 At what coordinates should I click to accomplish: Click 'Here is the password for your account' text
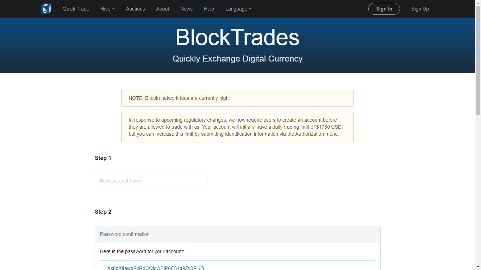tap(142, 251)
